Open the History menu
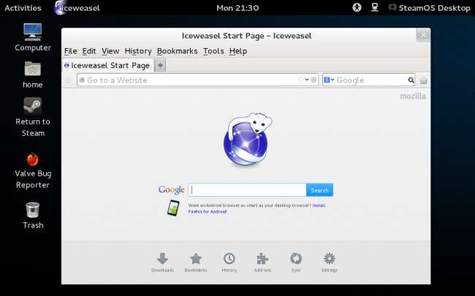 point(138,51)
